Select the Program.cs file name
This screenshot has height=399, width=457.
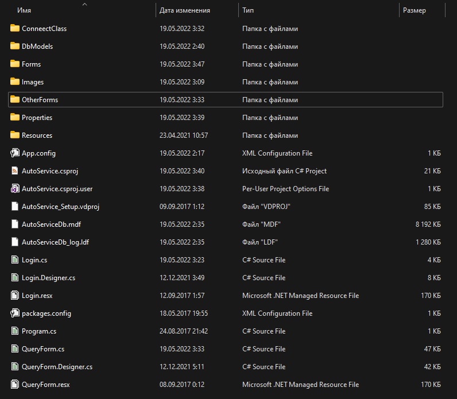coord(39,331)
